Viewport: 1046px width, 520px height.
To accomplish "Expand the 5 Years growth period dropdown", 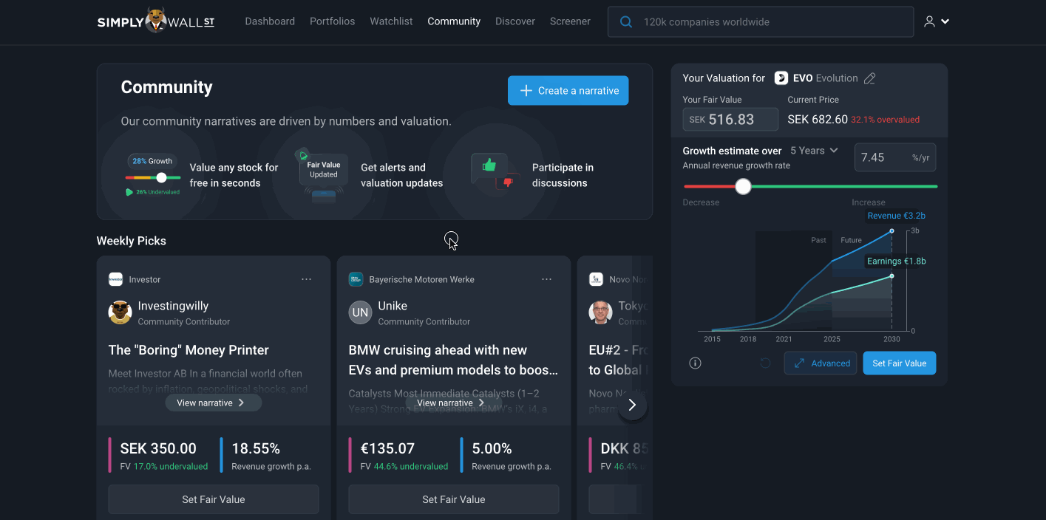I will 814,151.
